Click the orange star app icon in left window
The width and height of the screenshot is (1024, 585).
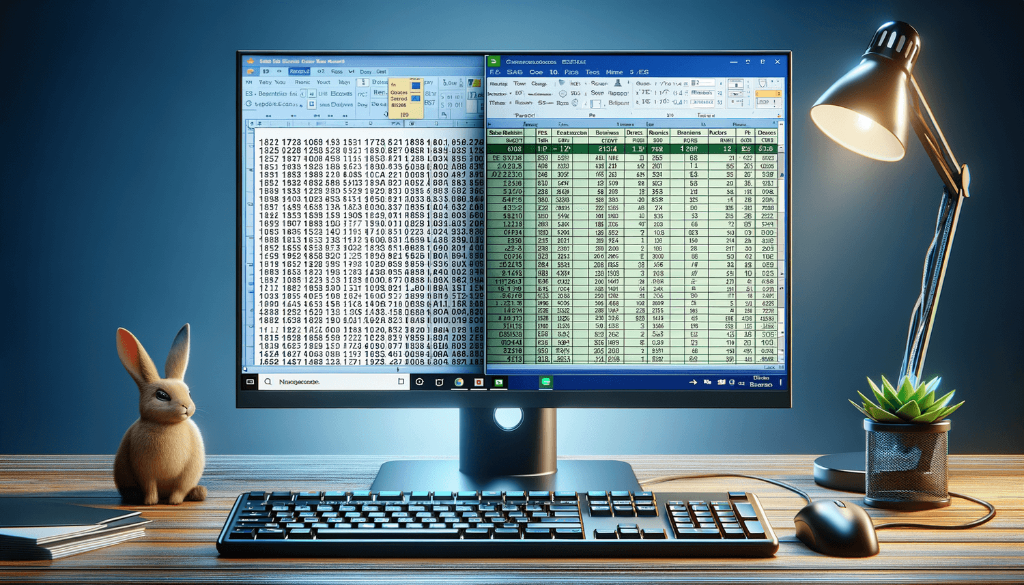click(x=251, y=61)
